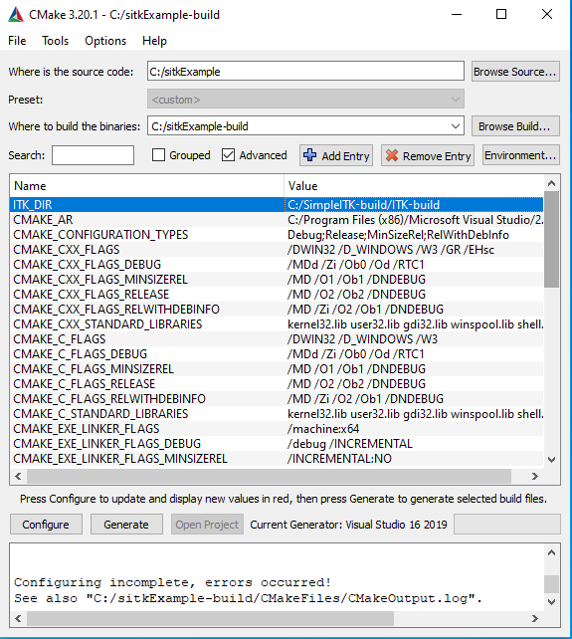Screen dimensions: 572x639
Task: Click the output log scroll-down arrow
Action: tap(552, 602)
